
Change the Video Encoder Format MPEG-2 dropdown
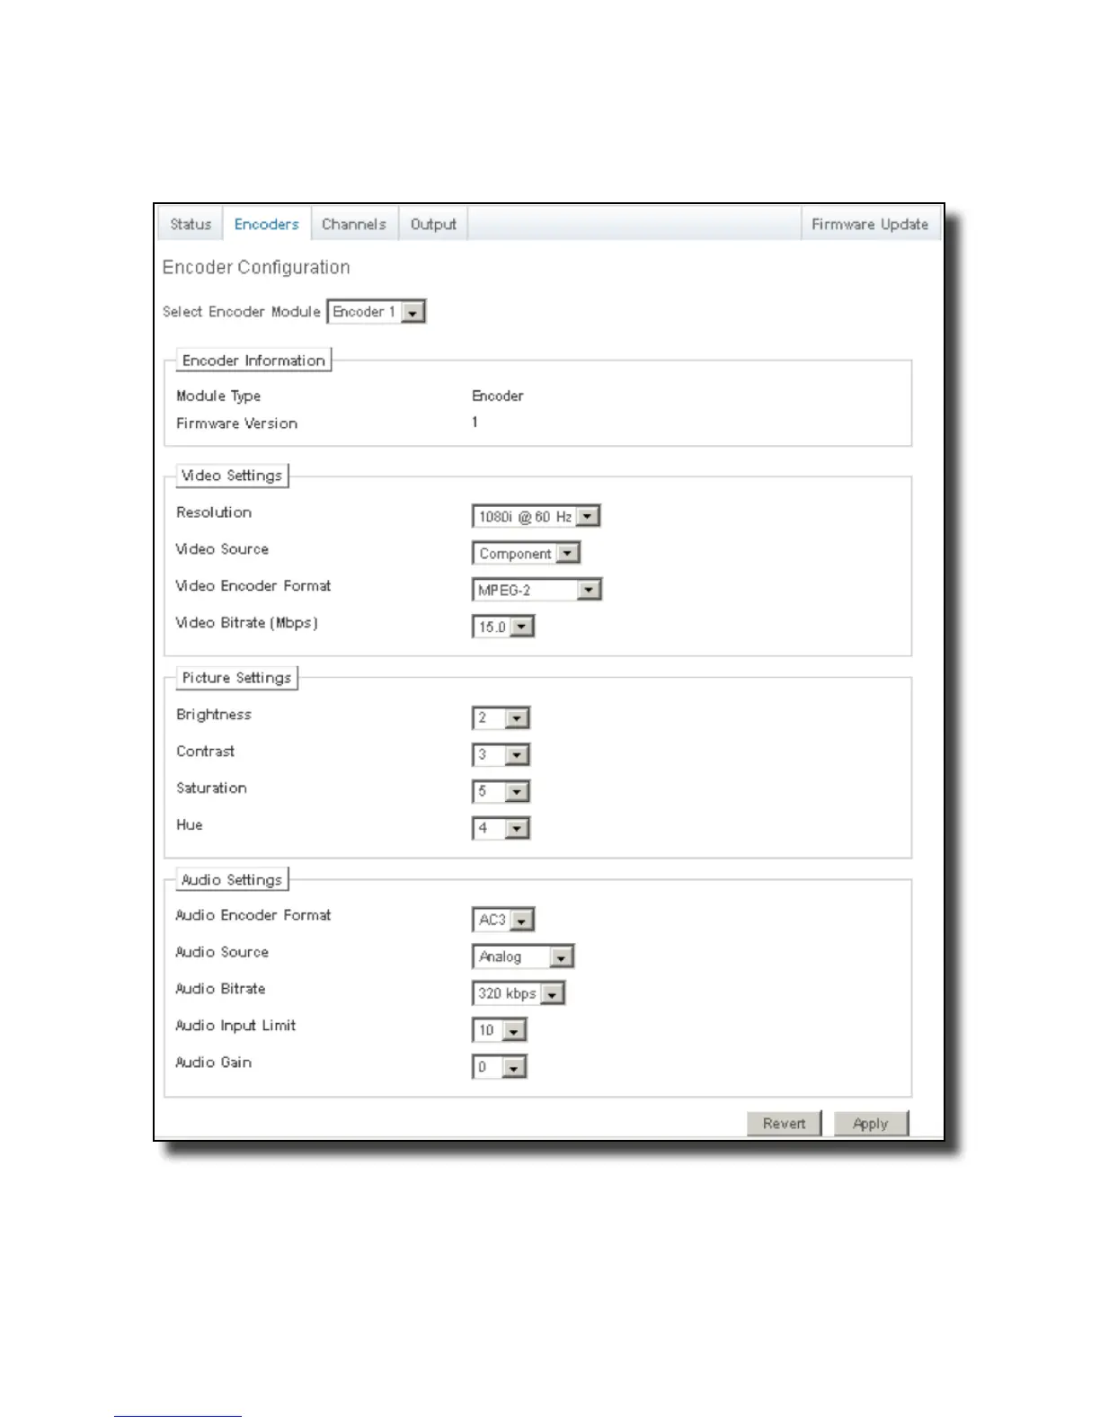(x=537, y=591)
